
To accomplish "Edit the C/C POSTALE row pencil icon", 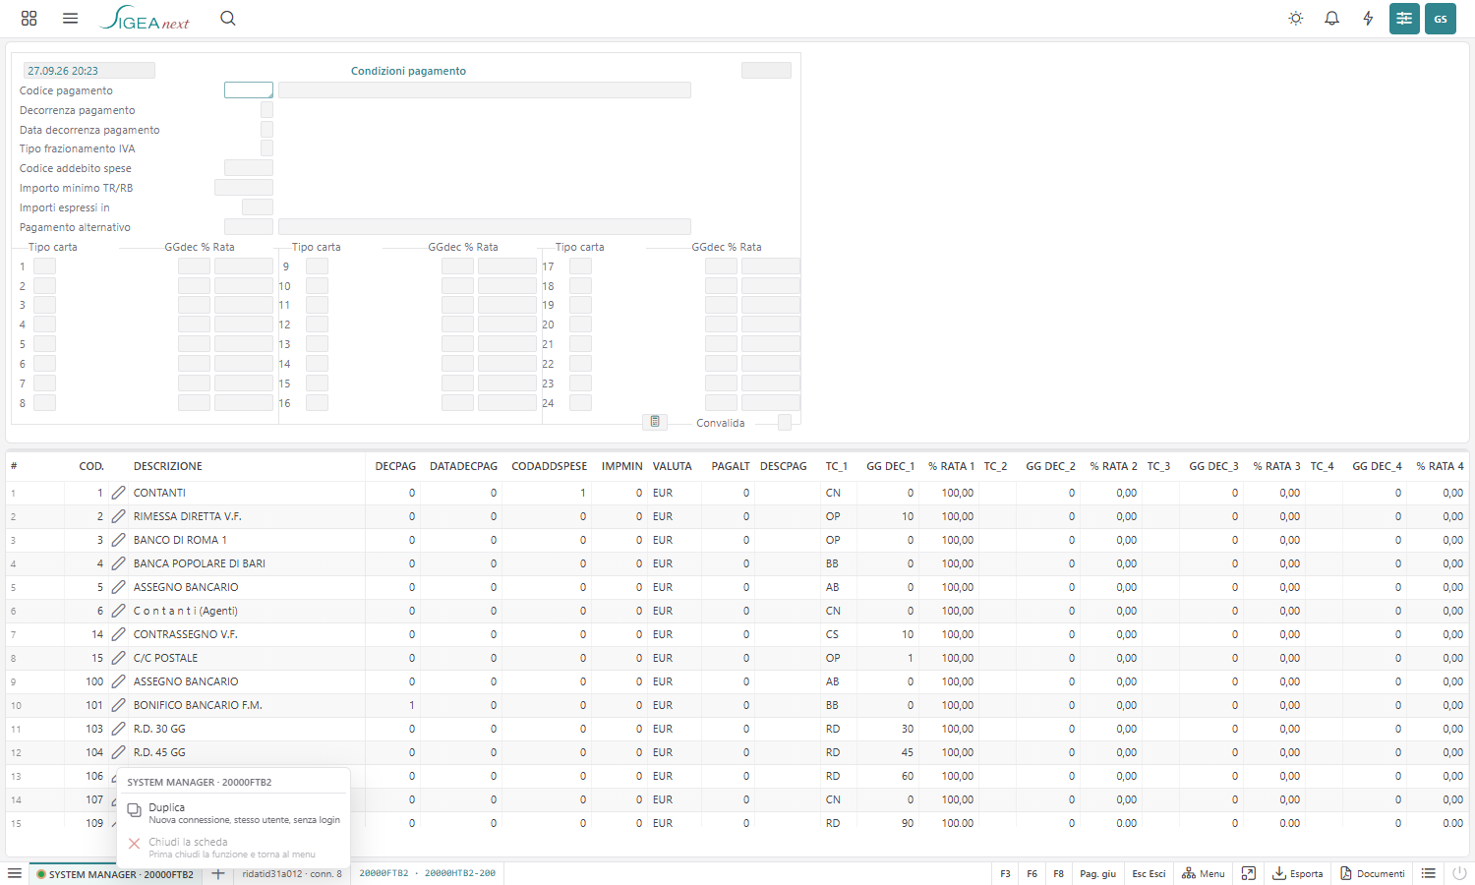I will pyautogui.click(x=118, y=658).
